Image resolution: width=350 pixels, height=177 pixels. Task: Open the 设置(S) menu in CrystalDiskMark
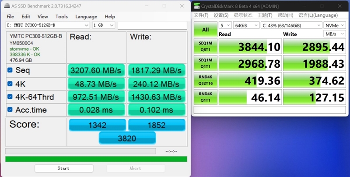pyautogui.click(x=221, y=15)
